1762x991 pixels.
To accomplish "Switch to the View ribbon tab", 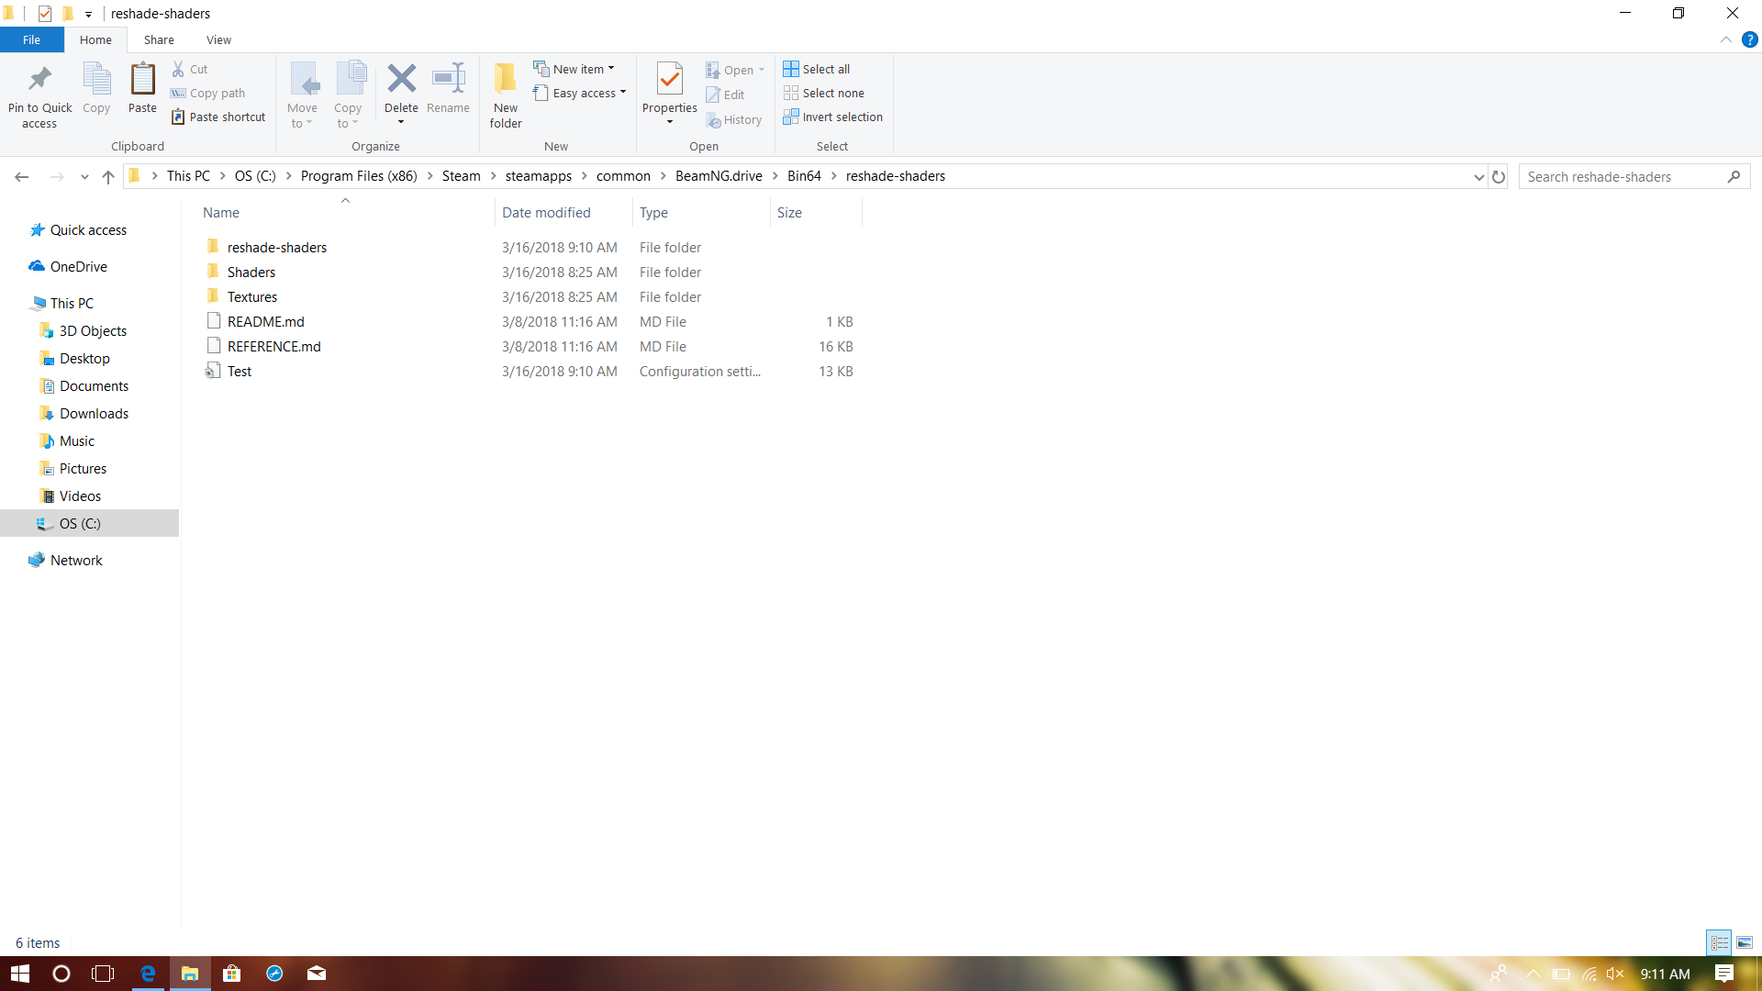I will click(x=218, y=39).
